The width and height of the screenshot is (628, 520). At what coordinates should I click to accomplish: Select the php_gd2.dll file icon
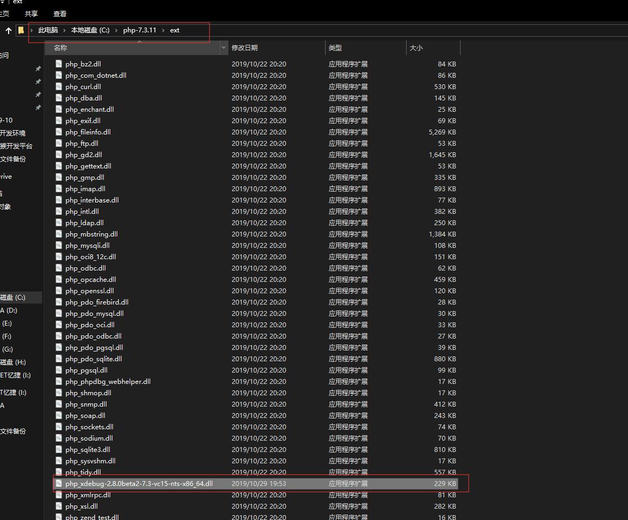[58, 154]
